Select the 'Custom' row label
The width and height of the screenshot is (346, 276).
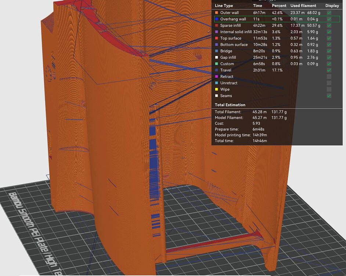tap(227, 64)
